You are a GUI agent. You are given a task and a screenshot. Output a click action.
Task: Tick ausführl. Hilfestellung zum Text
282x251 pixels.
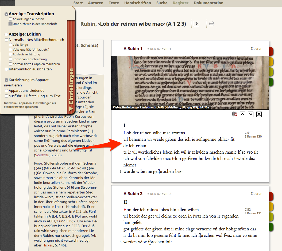(x=6, y=96)
